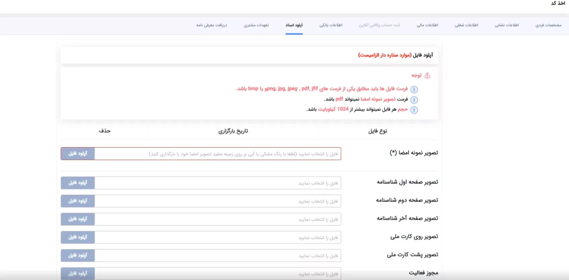This screenshot has height=280, width=569.
Task: Click the تصویر روی کارت ملی label
Action: (414, 237)
